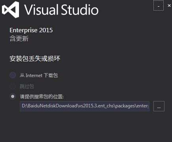Viewport: 172px width, 142px height.
Task: Click the 从 Internet 下载包 option label
Action: click(x=39, y=76)
